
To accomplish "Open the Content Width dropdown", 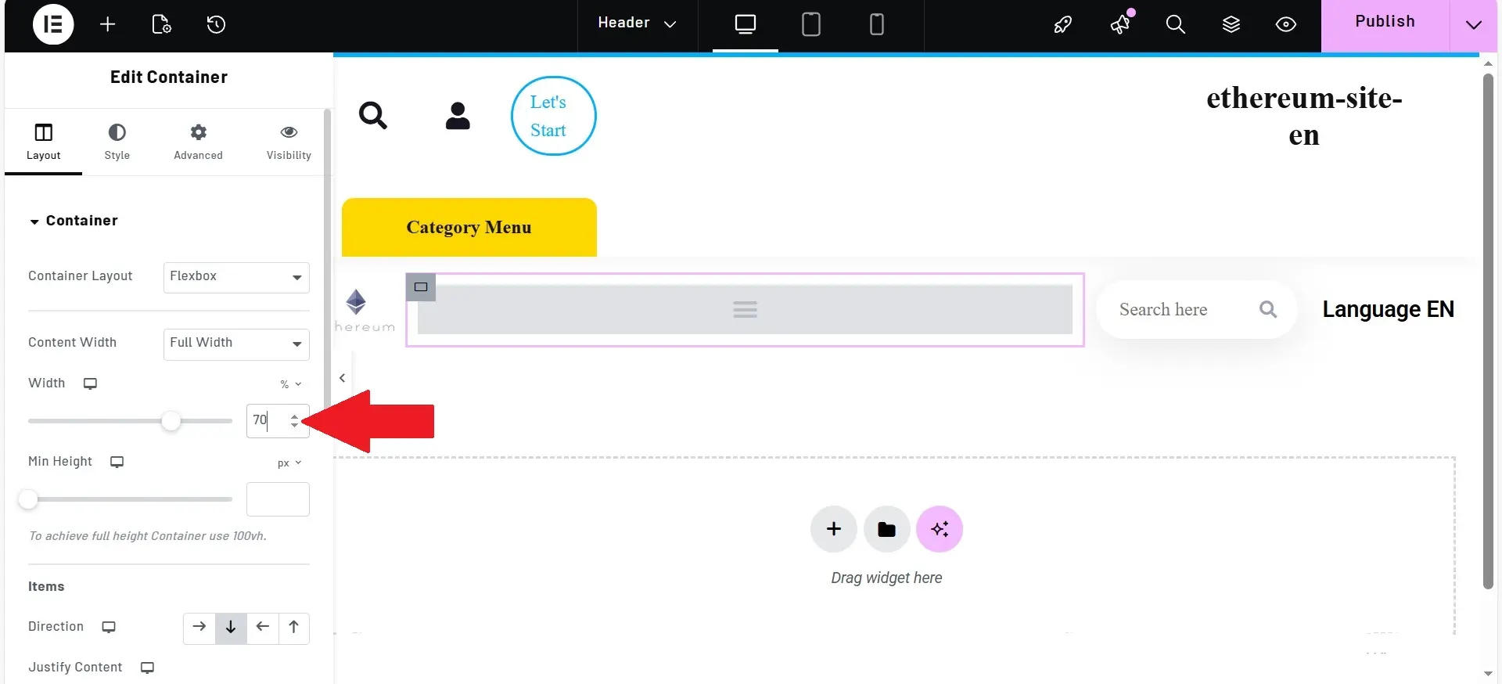I will click(236, 344).
